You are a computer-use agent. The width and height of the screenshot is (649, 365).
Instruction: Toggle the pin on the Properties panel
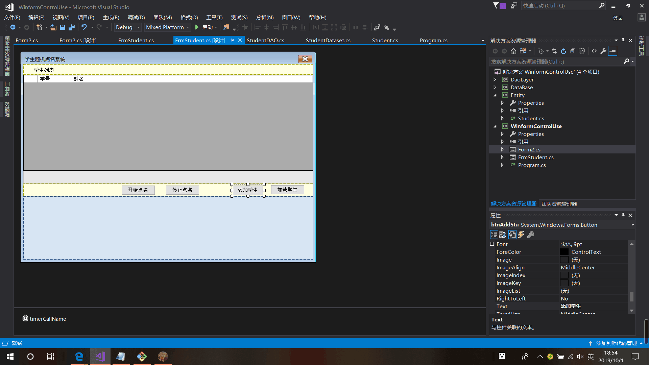[x=623, y=215]
